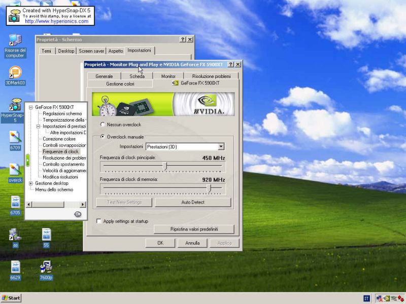
Task: Open the Desktop tab in Proprietà - Schermo
Action: [66, 51]
